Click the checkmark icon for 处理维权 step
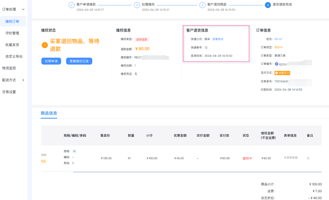Image resolution: width=329 pixels, height=200 pixels. pyautogui.click(x=137, y=5)
